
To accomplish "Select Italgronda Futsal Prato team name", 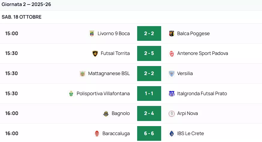I will tap(202, 94).
